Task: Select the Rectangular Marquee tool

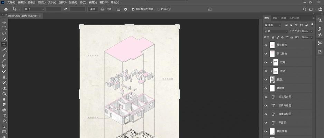Action: pyautogui.click(x=4, y=28)
